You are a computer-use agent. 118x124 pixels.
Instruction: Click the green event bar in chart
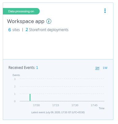click(30, 97)
